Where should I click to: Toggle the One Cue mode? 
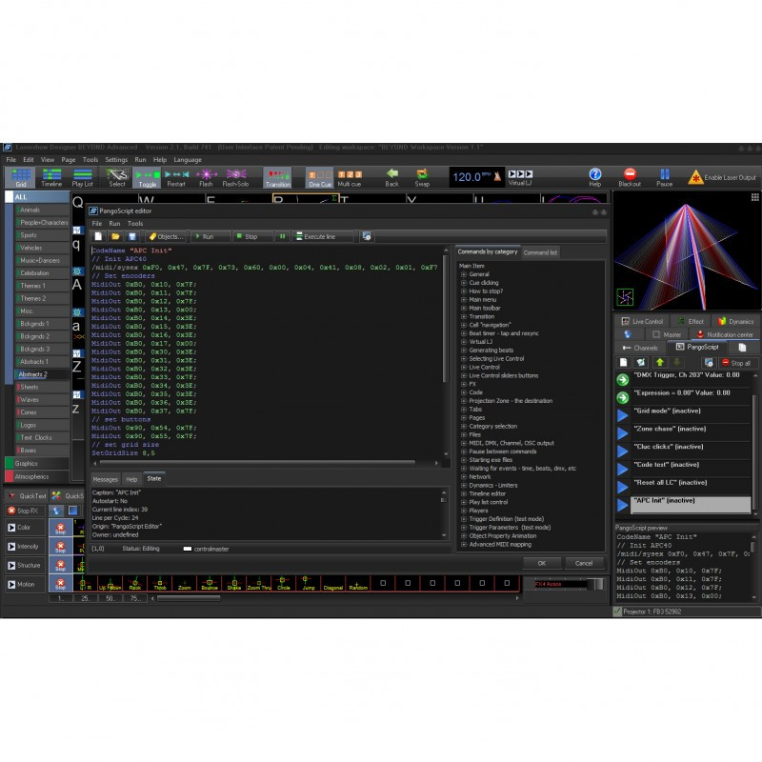320,177
